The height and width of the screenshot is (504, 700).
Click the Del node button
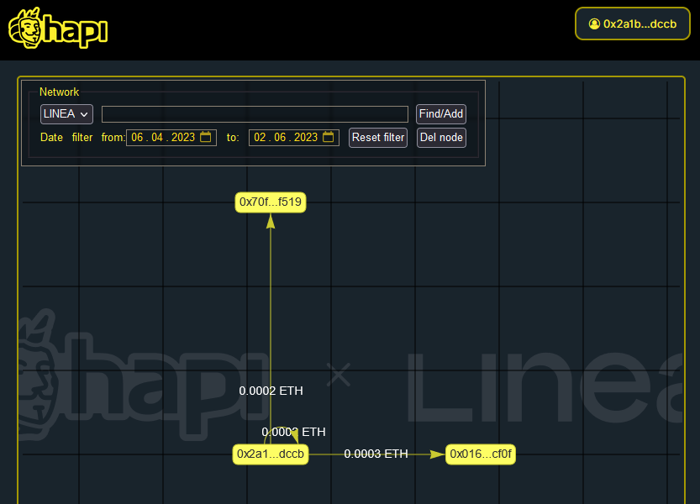[441, 138]
